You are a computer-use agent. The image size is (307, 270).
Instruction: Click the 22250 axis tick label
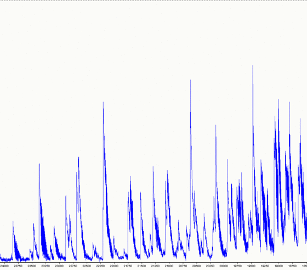click(100, 266)
